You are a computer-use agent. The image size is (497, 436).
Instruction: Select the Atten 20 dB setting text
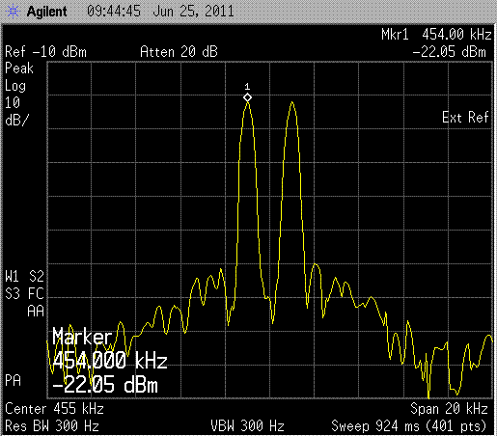point(179,52)
